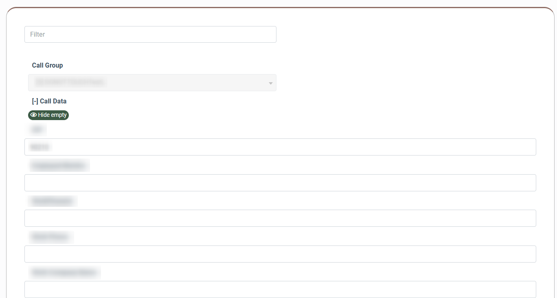
Task: Click the third empty Call Data input field
Action: pyautogui.click(x=280, y=218)
